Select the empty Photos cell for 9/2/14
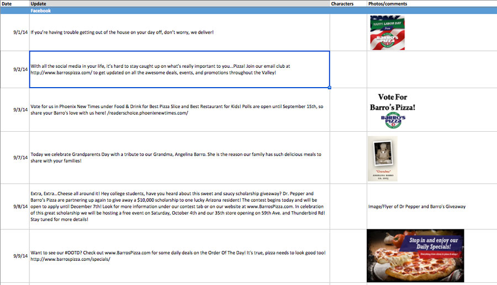497x285 pixels. [x=432, y=69]
